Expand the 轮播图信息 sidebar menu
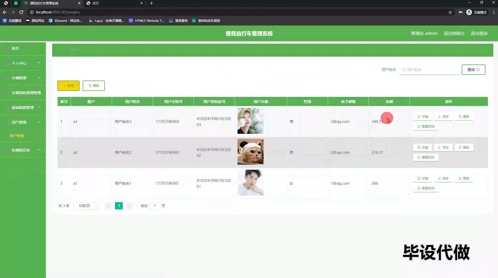 coord(23,150)
